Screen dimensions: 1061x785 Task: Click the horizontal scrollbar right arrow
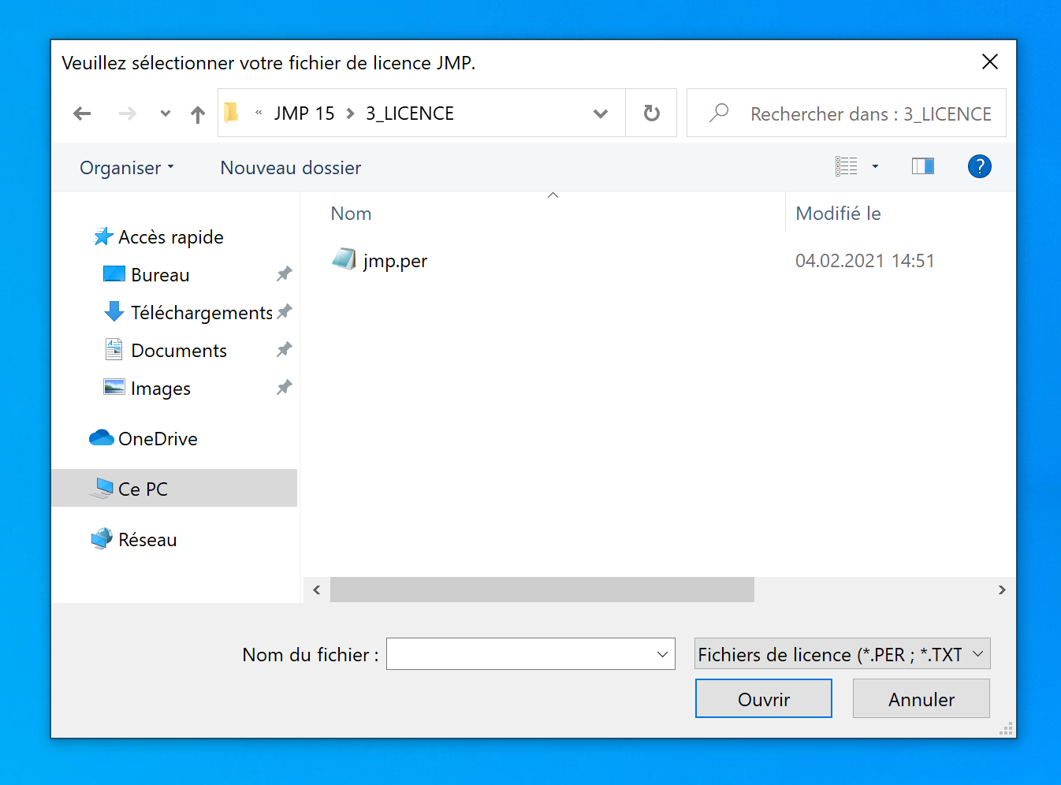click(1002, 590)
